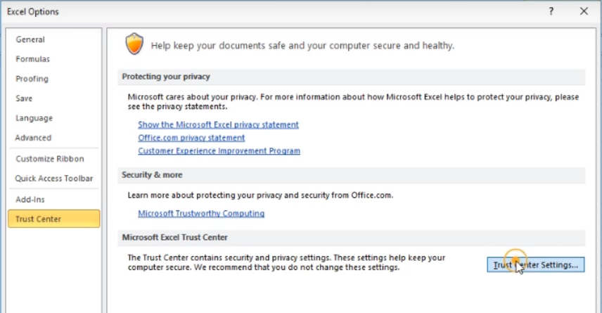
Task: Select the Trust Center category
Action: pyautogui.click(x=53, y=219)
